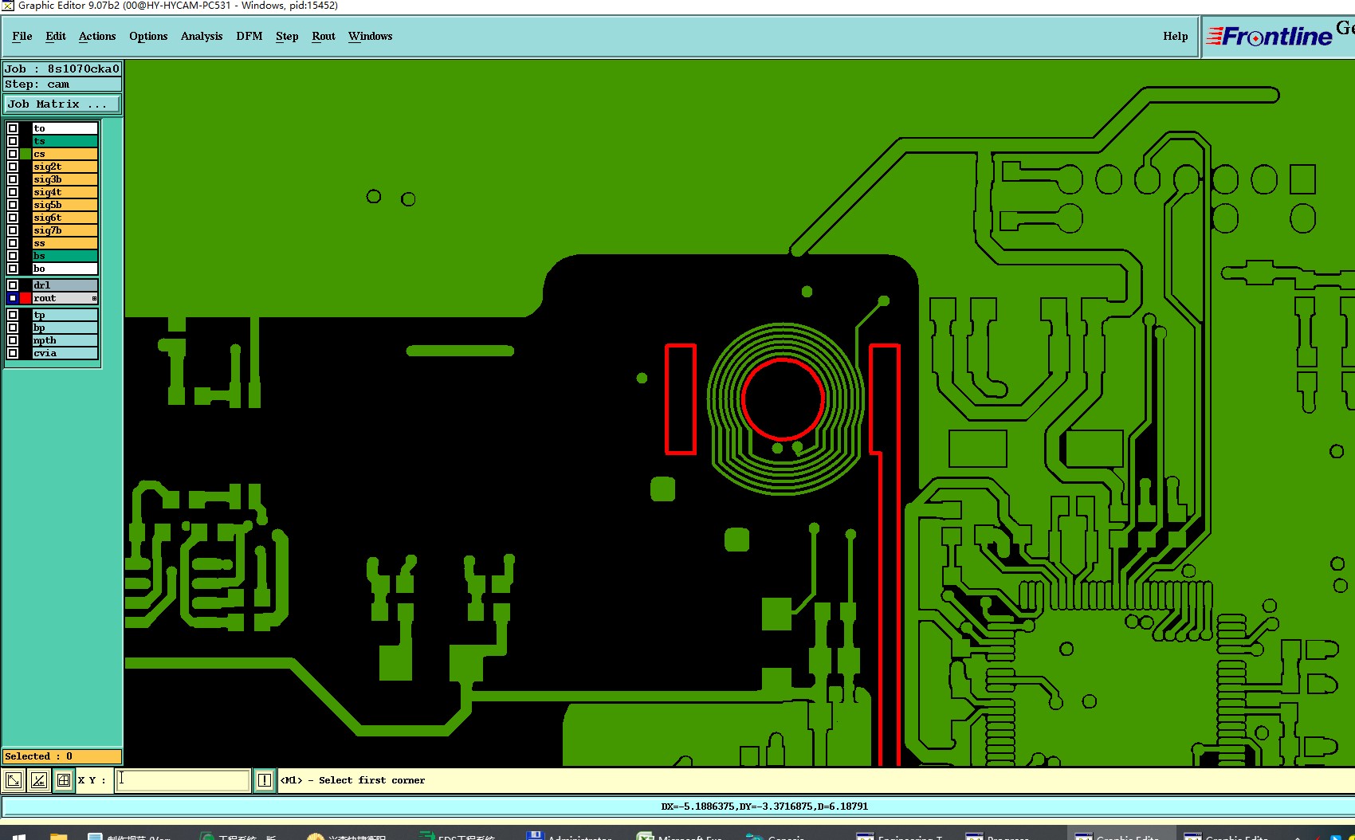The width and height of the screenshot is (1355, 840).
Task: Click the Frontline logo
Action: 1269,36
